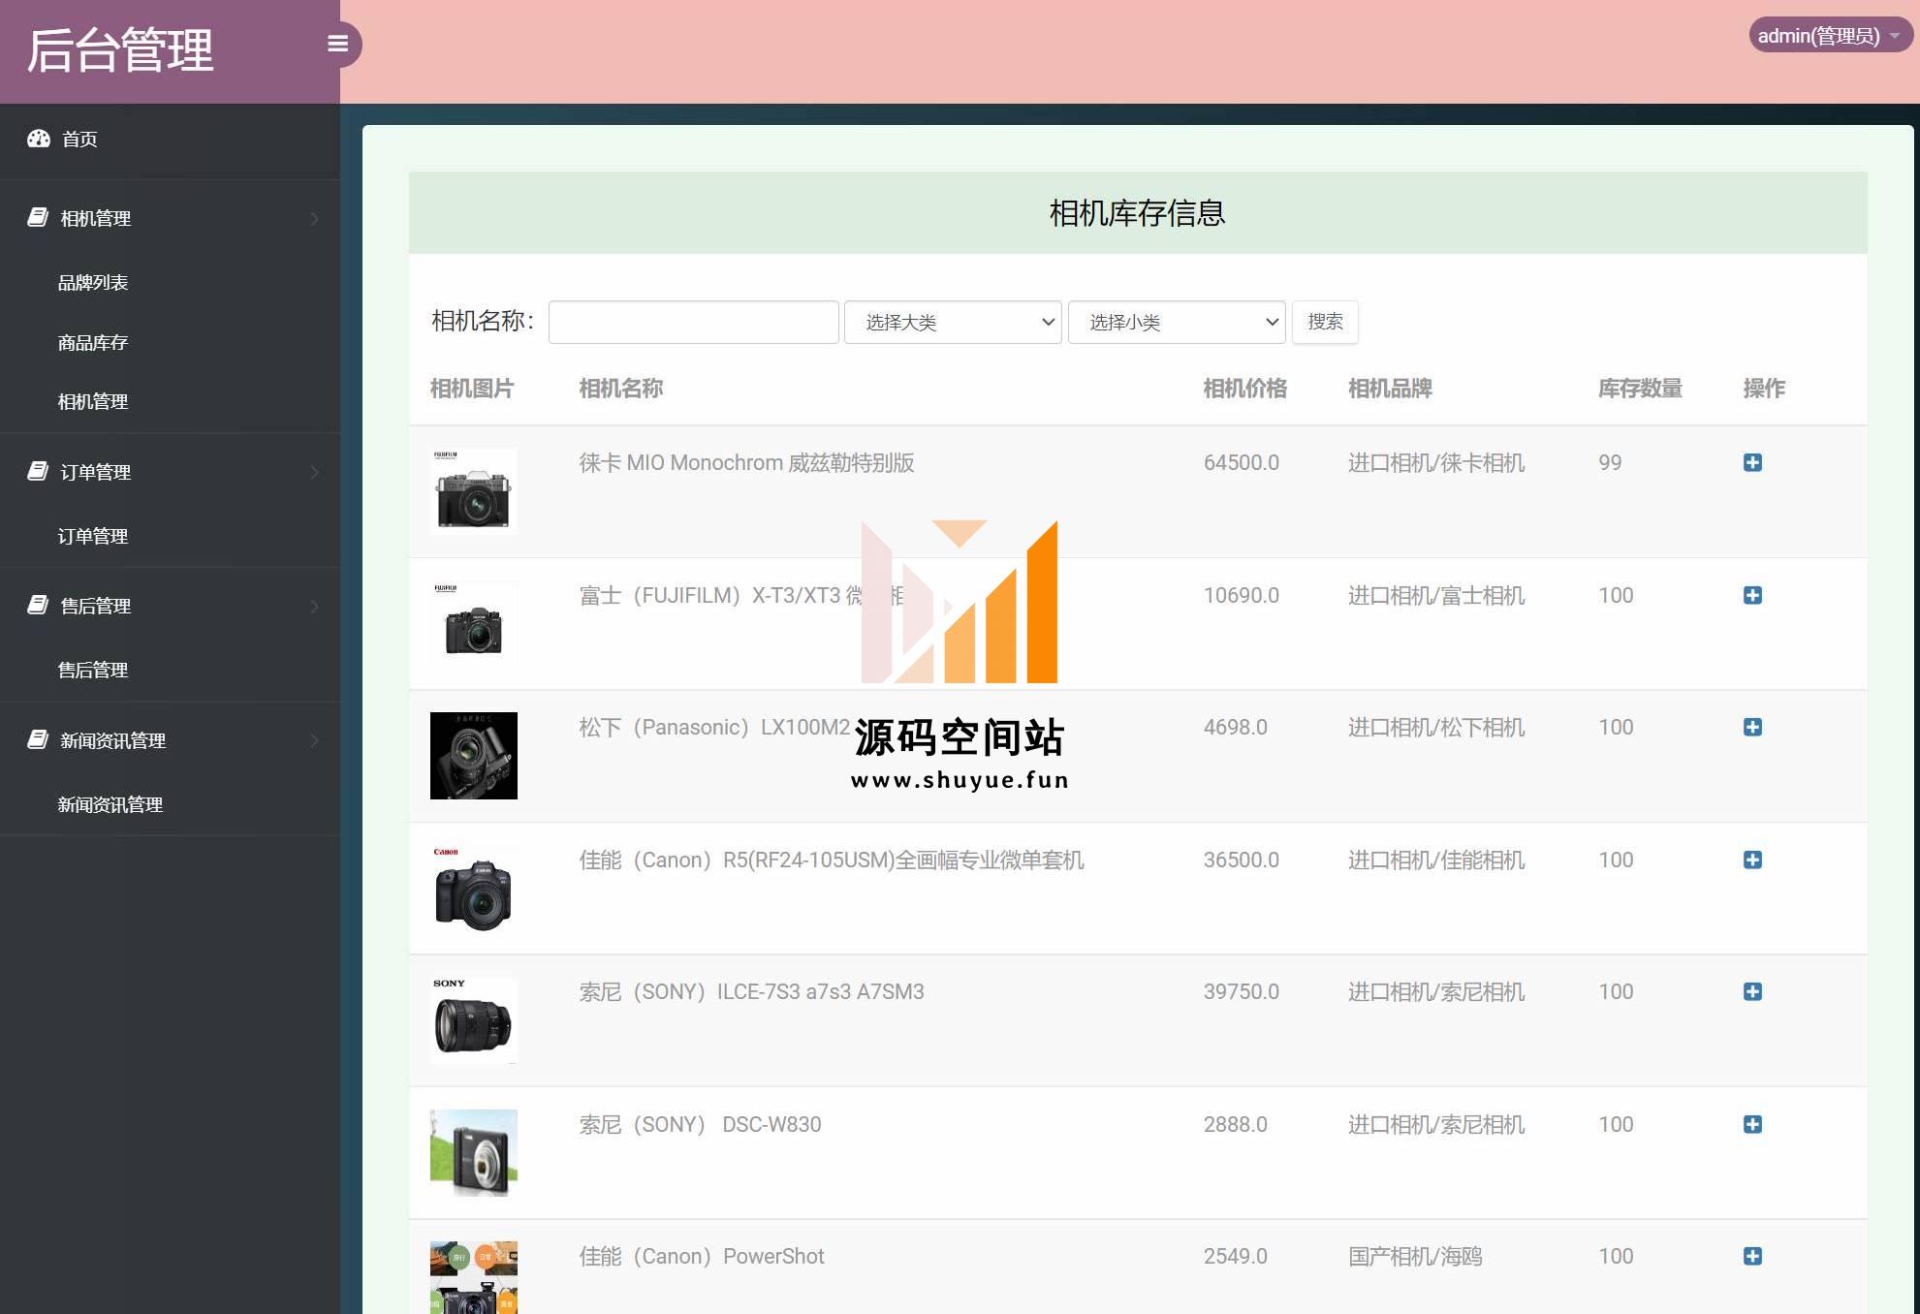
Task: Click the book icon beside 订单管理 group
Action: pos(38,471)
